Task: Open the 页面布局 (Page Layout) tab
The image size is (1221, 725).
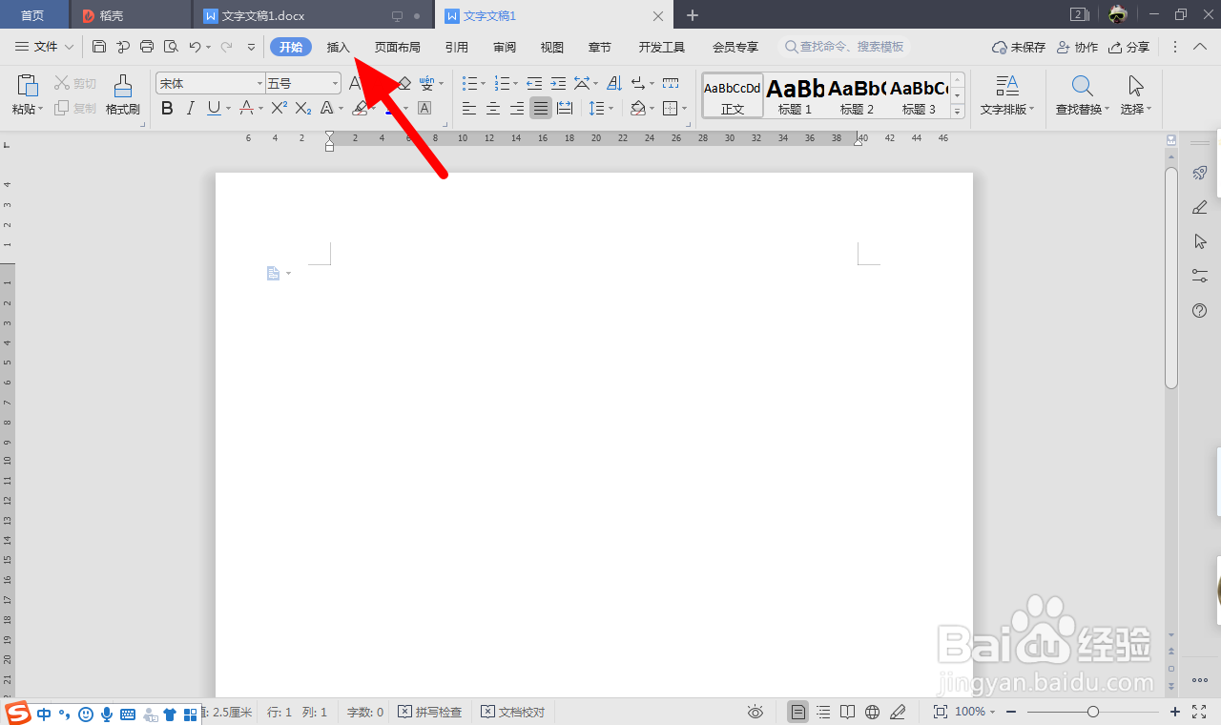Action: [x=397, y=47]
